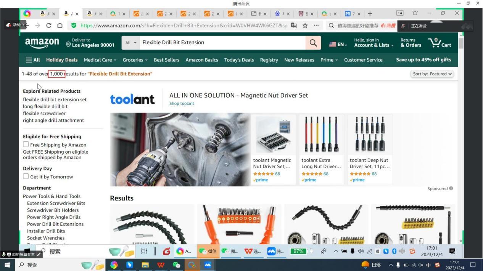This screenshot has height=271, width=483.
Task: Click the forward navigation arrow
Action: (37, 26)
